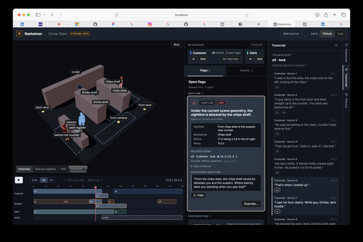Image resolution: width=363 pixels, height=242 pixels.
Task: Open a new Safari tab with plus
Action: click(335, 15)
